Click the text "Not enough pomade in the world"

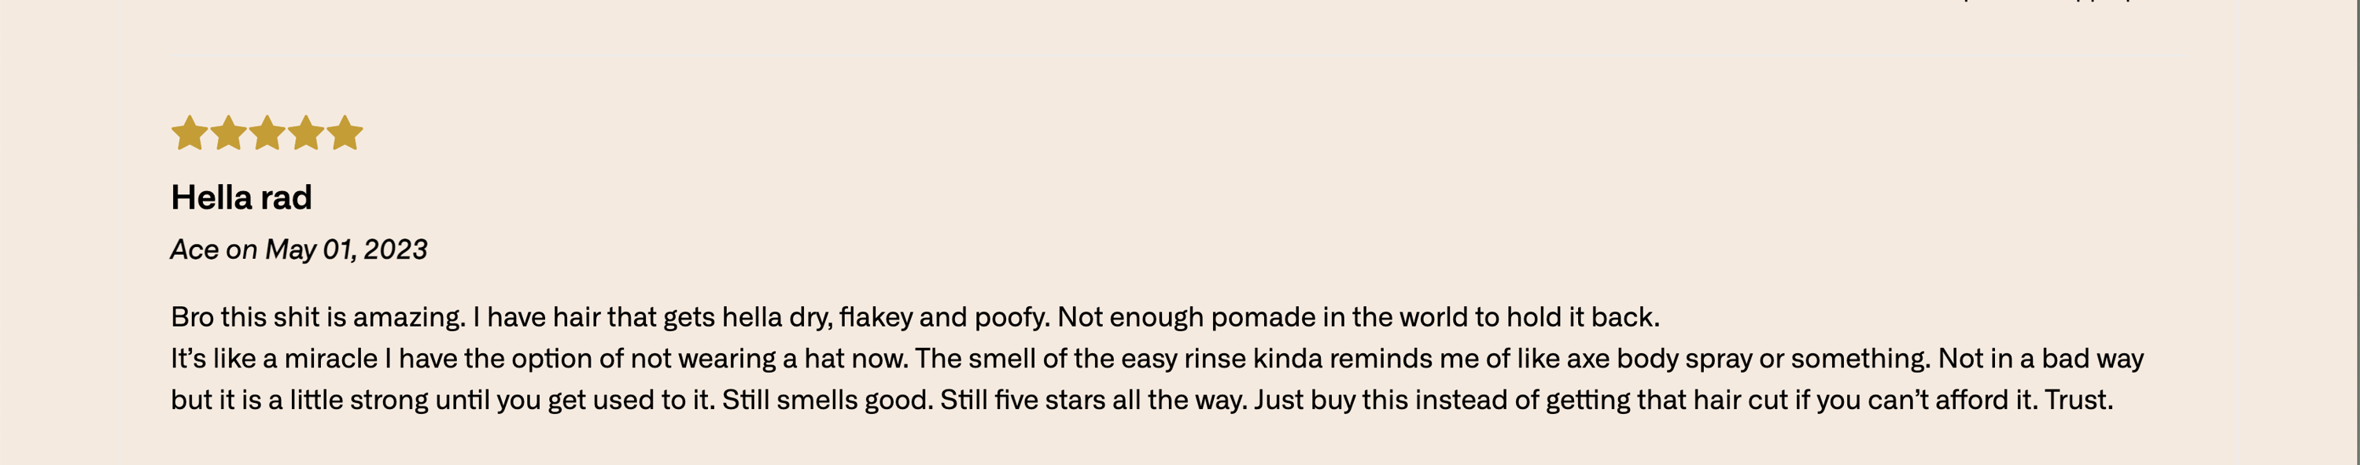point(1260,317)
